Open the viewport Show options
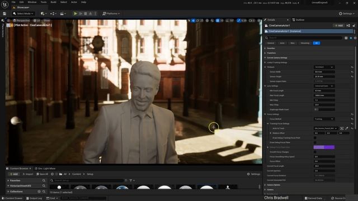The width and height of the screenshot is (358, 201). click(x=46, y=21)
